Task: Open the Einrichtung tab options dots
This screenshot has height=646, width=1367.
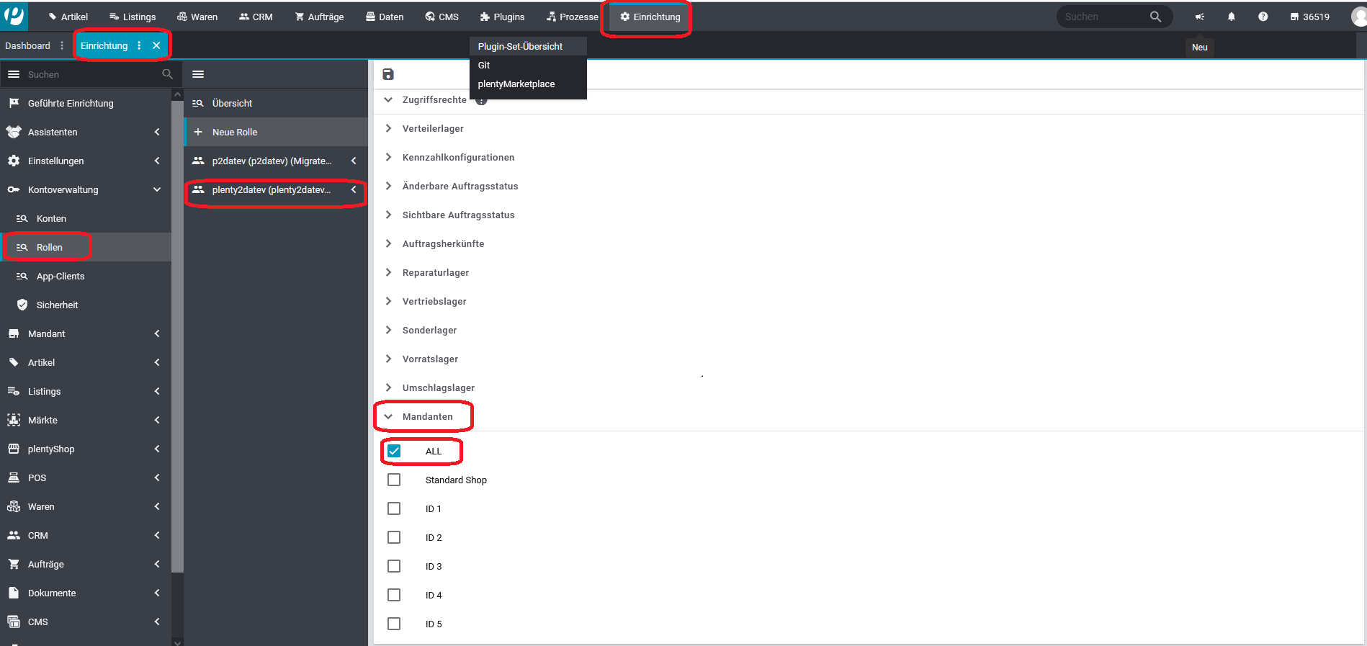Action: tap(139, 45)
